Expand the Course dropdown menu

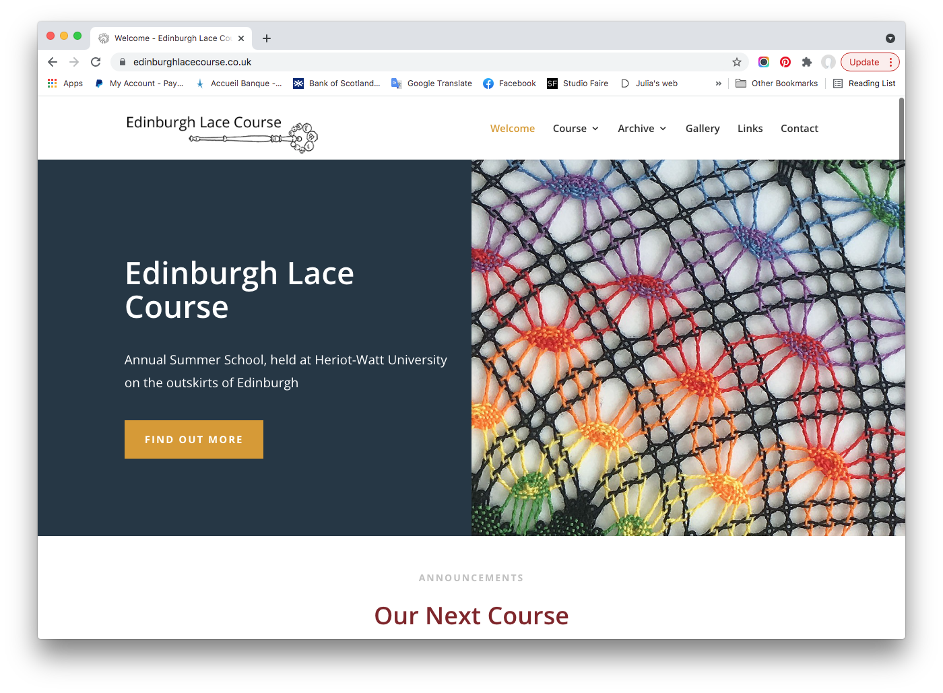(575, 129)
